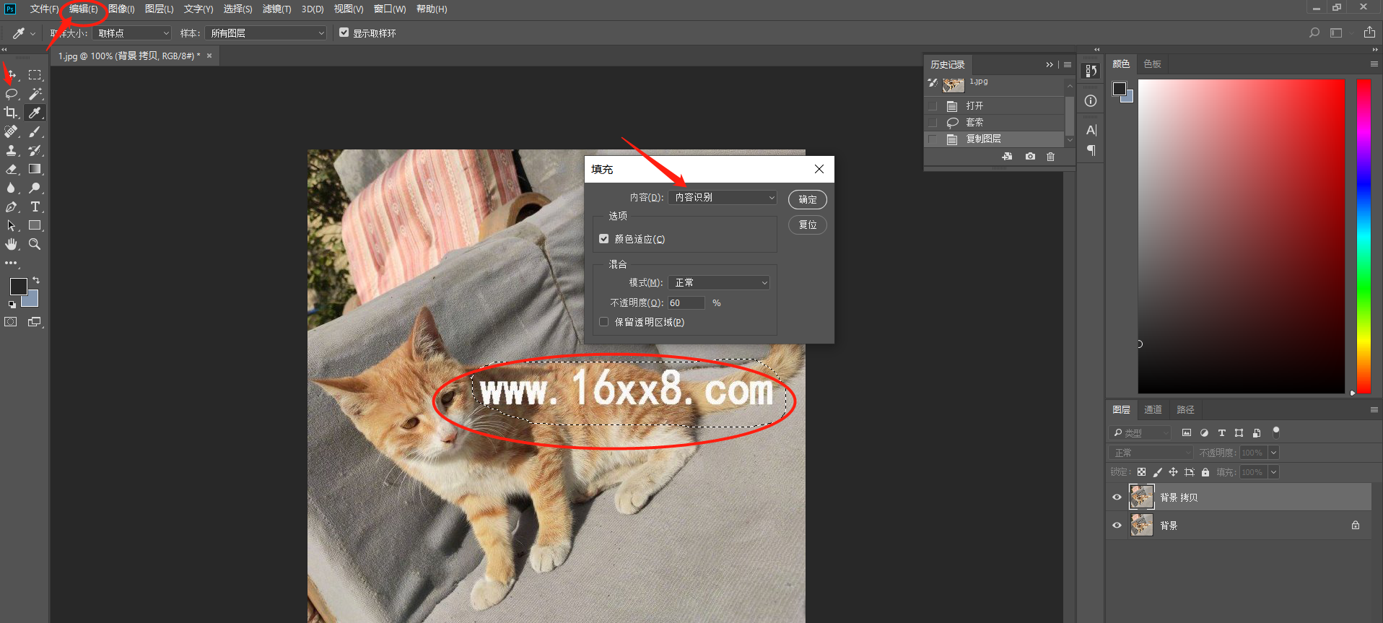This screenshot has width=1383, height=623.
Task: Select the Clone Stamp tool
Action: tap(12, 150)
